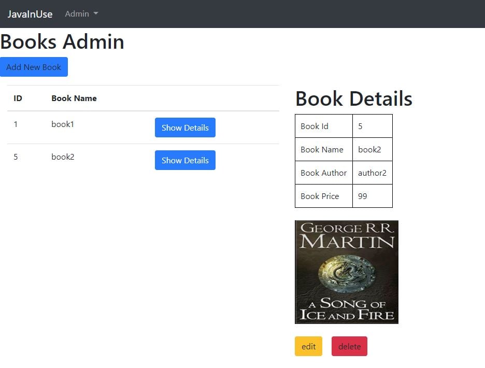Click the book2 value in Book Details
The height and width of the screenshot is (368, 485).
(x=369, y=149)
